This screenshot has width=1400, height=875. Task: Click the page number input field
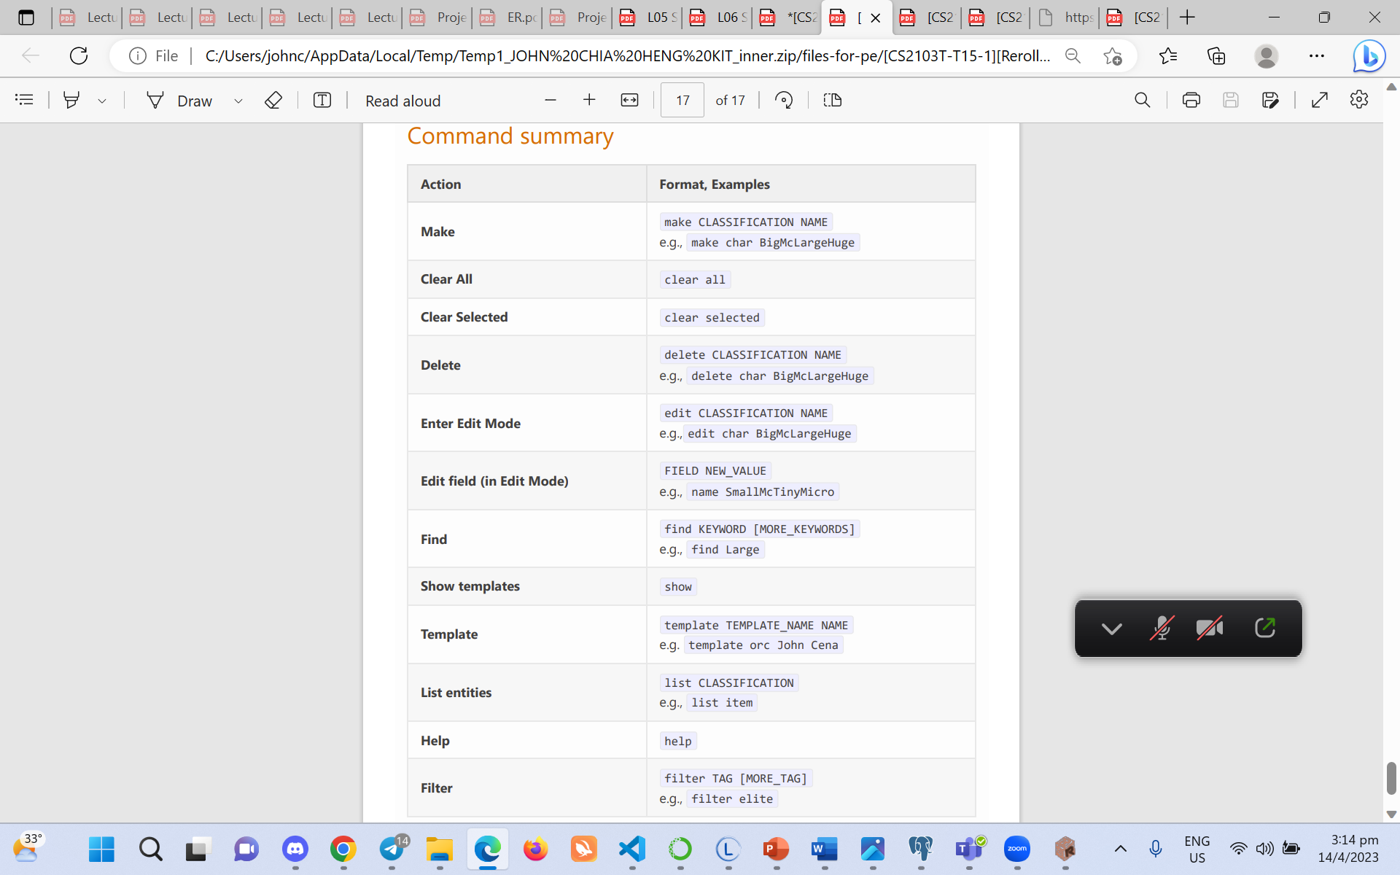pos(682,100)
